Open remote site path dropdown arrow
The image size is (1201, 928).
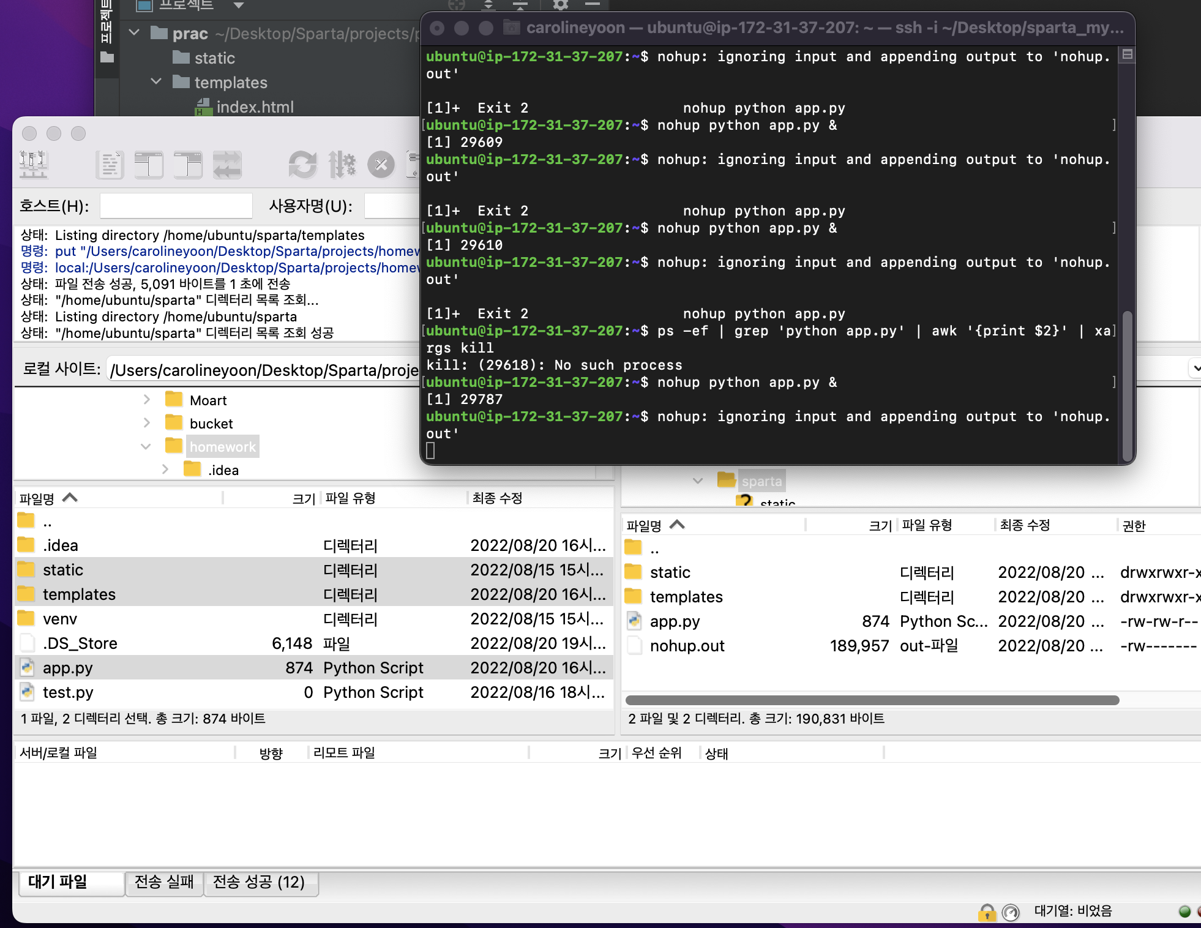pyautogui.click(x=1195, y=369)
